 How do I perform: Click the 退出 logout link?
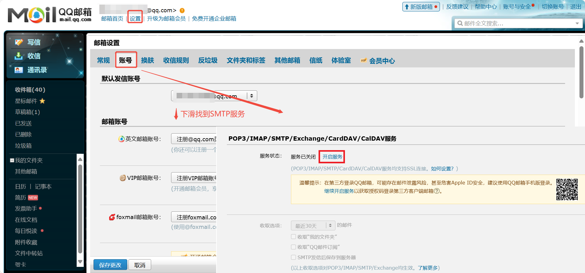point(575,7)
